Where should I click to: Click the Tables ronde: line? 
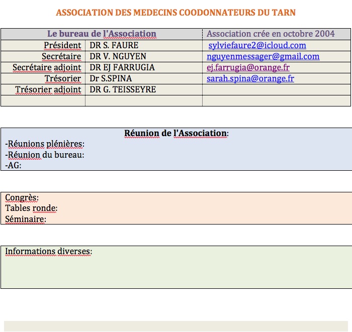click(31, 208)
